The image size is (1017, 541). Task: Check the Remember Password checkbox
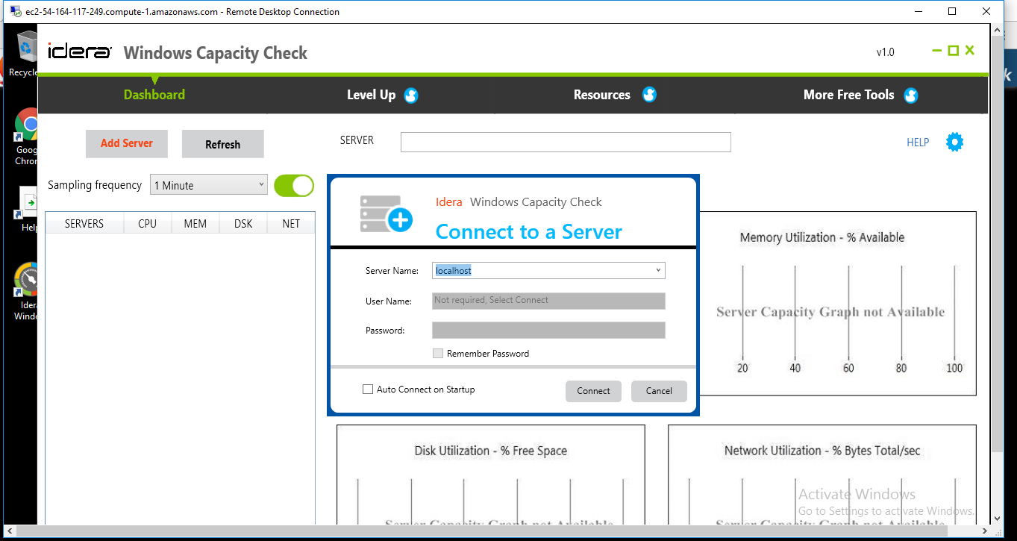pyautogui.click(x=438, y=353)
